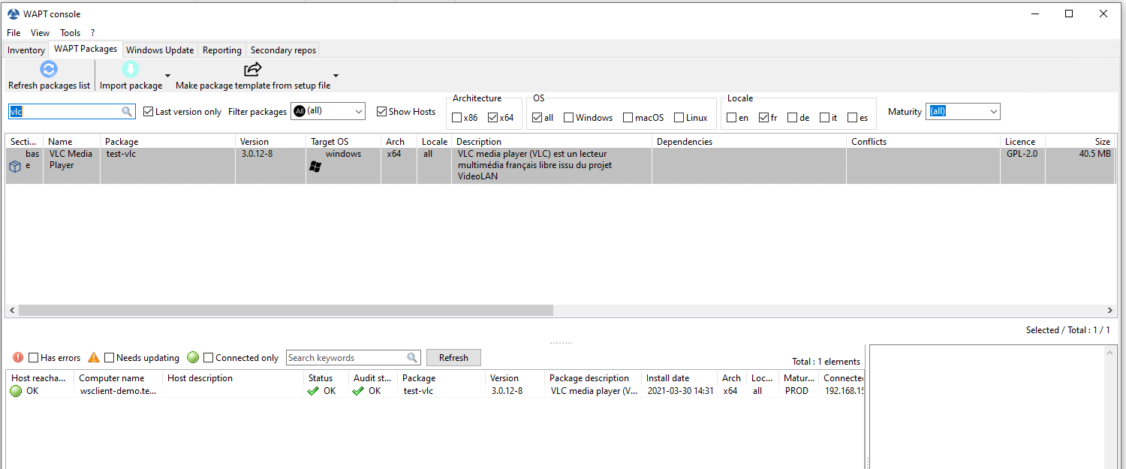Click the green checkmark in Status column
Viewport: 1126px width, 469px height.
[x=314, y=391]
